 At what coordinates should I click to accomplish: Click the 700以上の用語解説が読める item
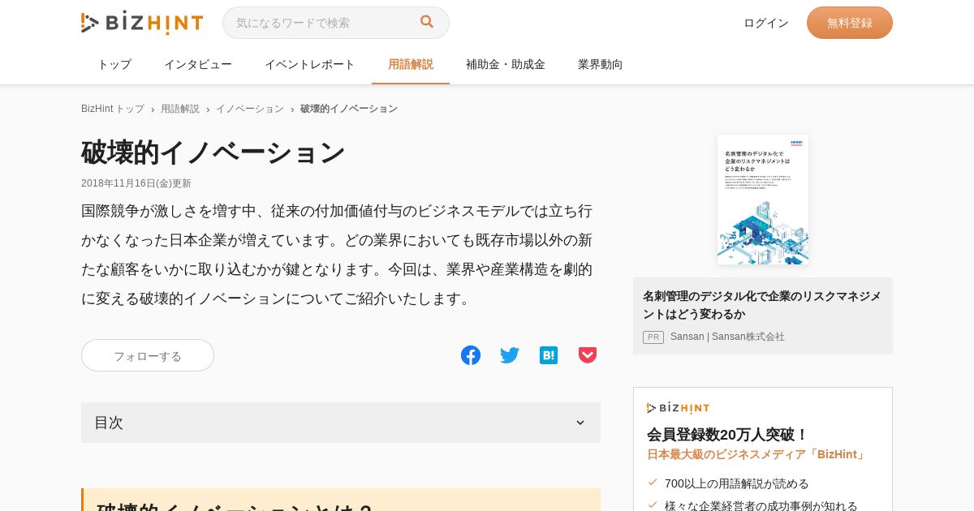(x=737, y=483)
